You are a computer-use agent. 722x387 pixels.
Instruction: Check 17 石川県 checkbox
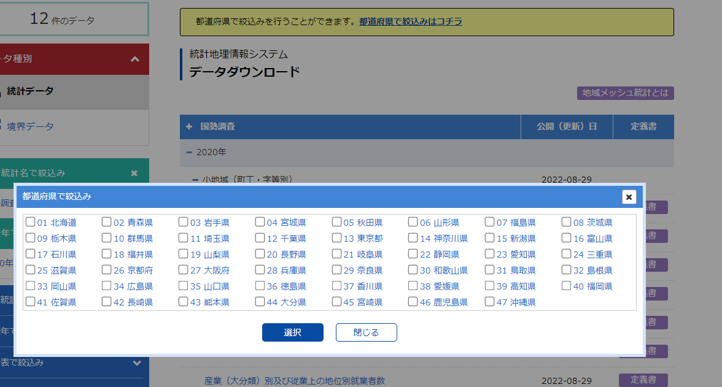click(31, 253)
